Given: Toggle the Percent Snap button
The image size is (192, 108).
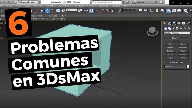Looking at the screenshot, I should pos(108,11).
